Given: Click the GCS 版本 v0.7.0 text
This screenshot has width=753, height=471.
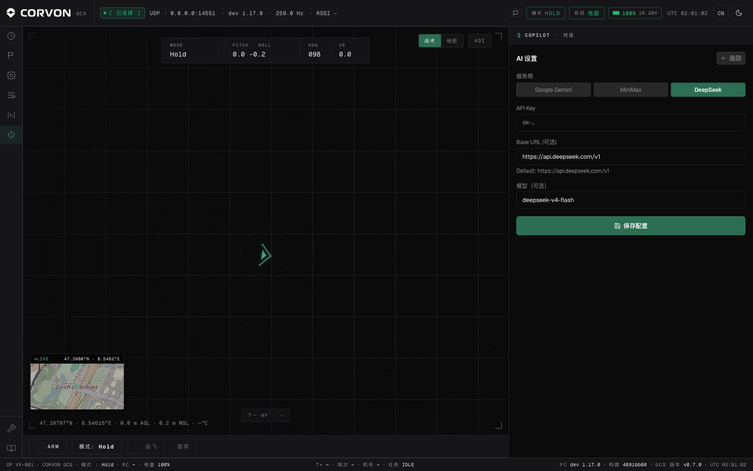Looking at the screenshot, I should tap(678, 465).
